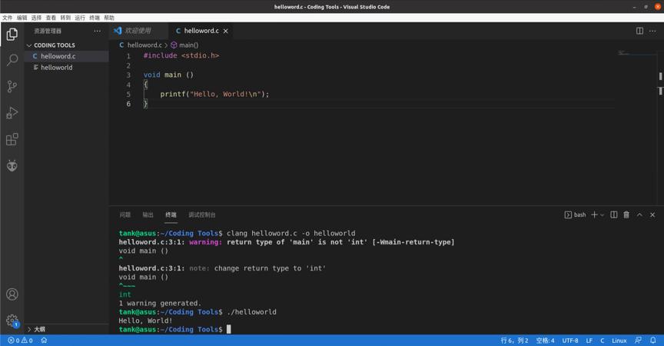Open the 帮助 menu
Image resolution: width=664 pixels, height=346 pixels.
[x=109, y=18]
